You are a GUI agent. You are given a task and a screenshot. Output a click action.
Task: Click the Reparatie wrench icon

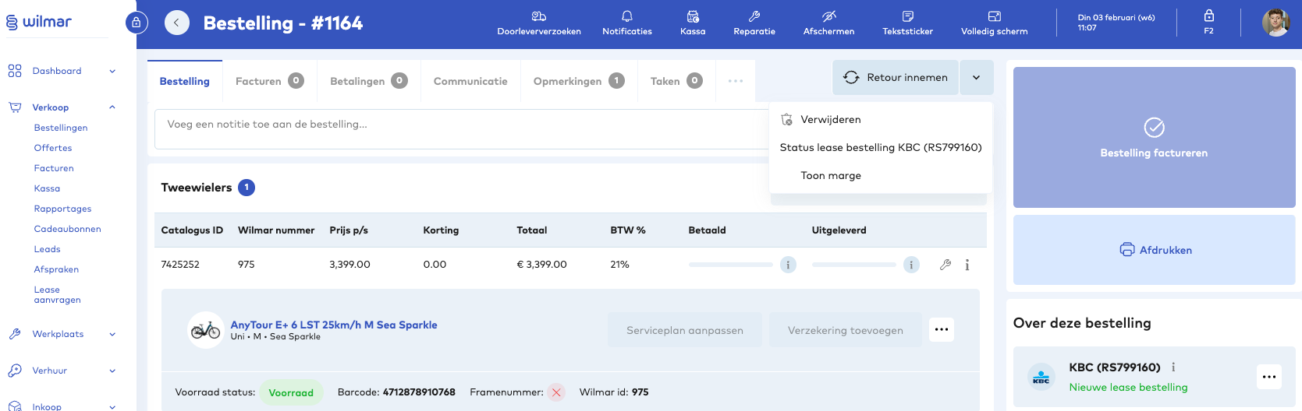tap(754, 23)
